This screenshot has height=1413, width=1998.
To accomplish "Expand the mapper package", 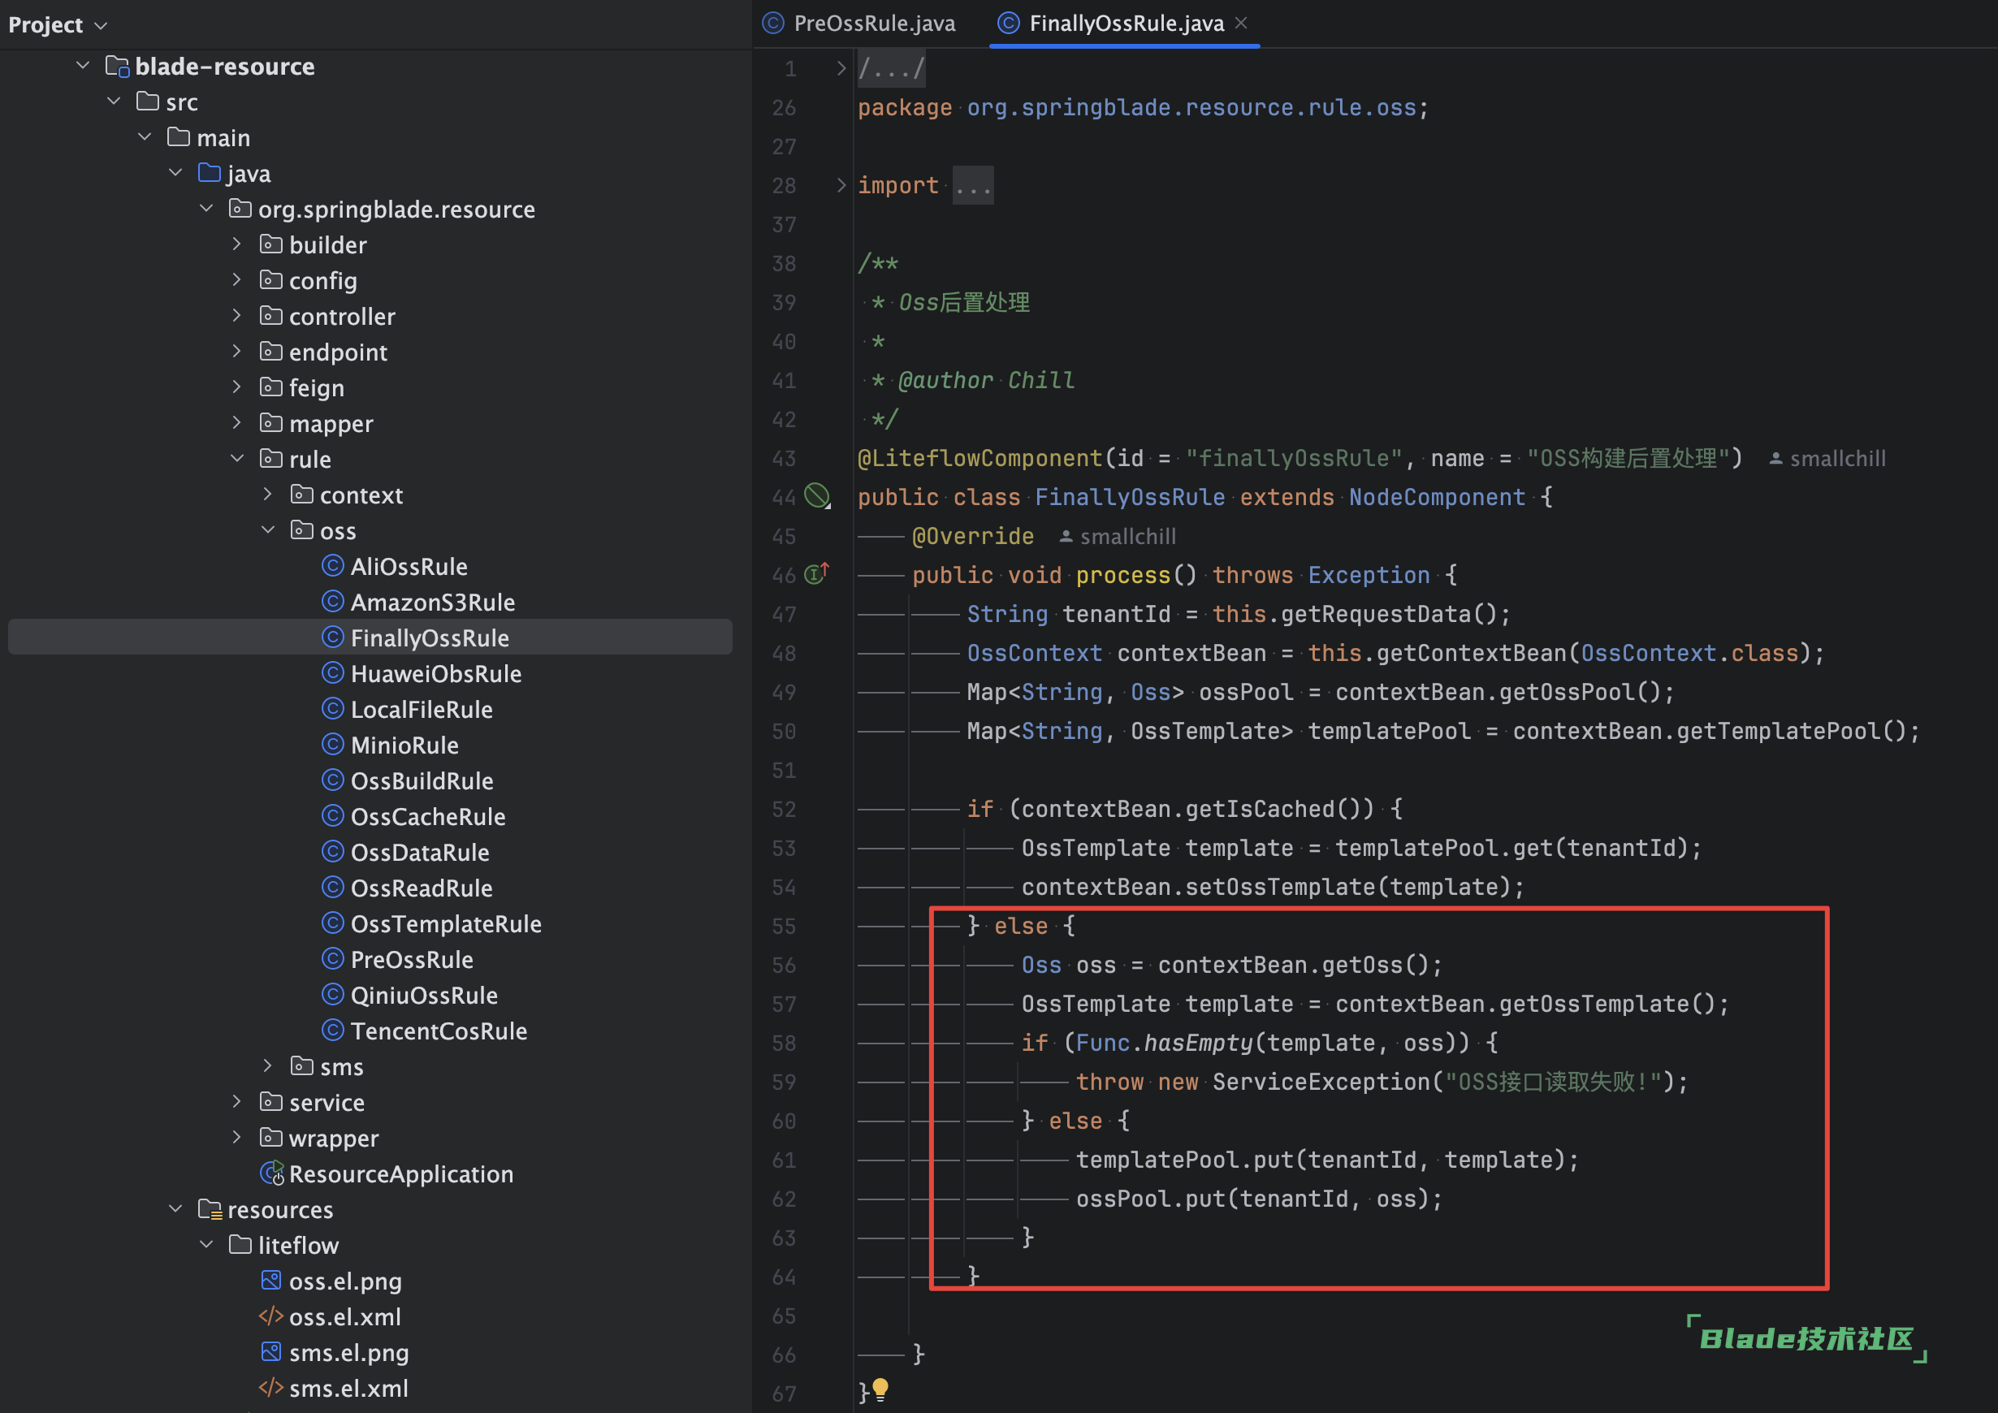I will (x=236, y=422).
